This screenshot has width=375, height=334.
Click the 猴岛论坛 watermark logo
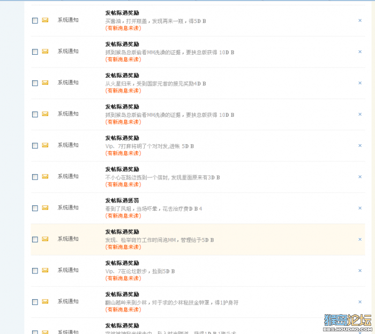click(x=348, y=323)
